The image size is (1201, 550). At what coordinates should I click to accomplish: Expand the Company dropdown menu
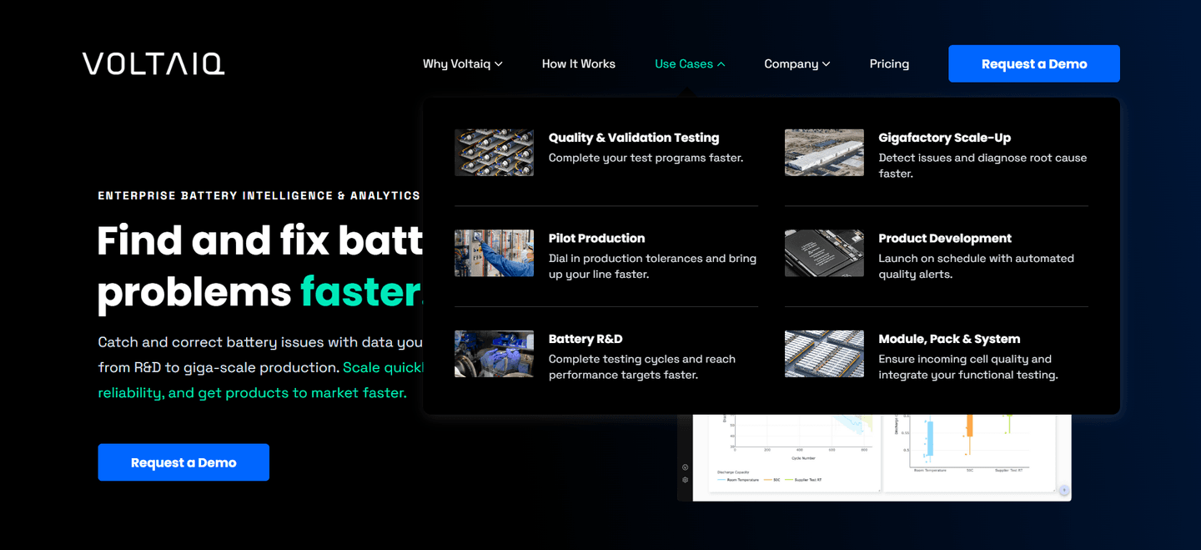coord(796,63)
